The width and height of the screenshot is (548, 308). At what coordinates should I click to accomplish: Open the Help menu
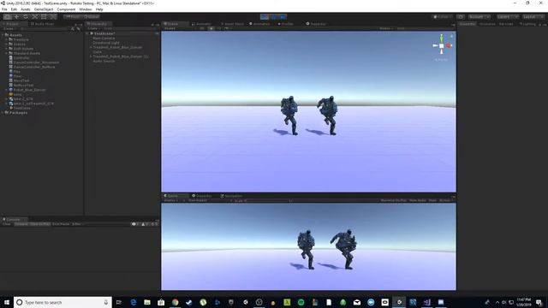(99, 9)
